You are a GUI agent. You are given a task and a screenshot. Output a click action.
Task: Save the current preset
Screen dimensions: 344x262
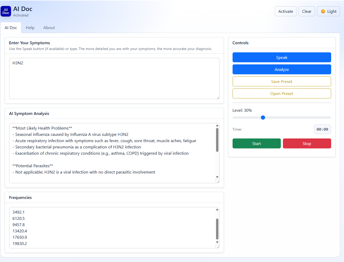[282, 81]
